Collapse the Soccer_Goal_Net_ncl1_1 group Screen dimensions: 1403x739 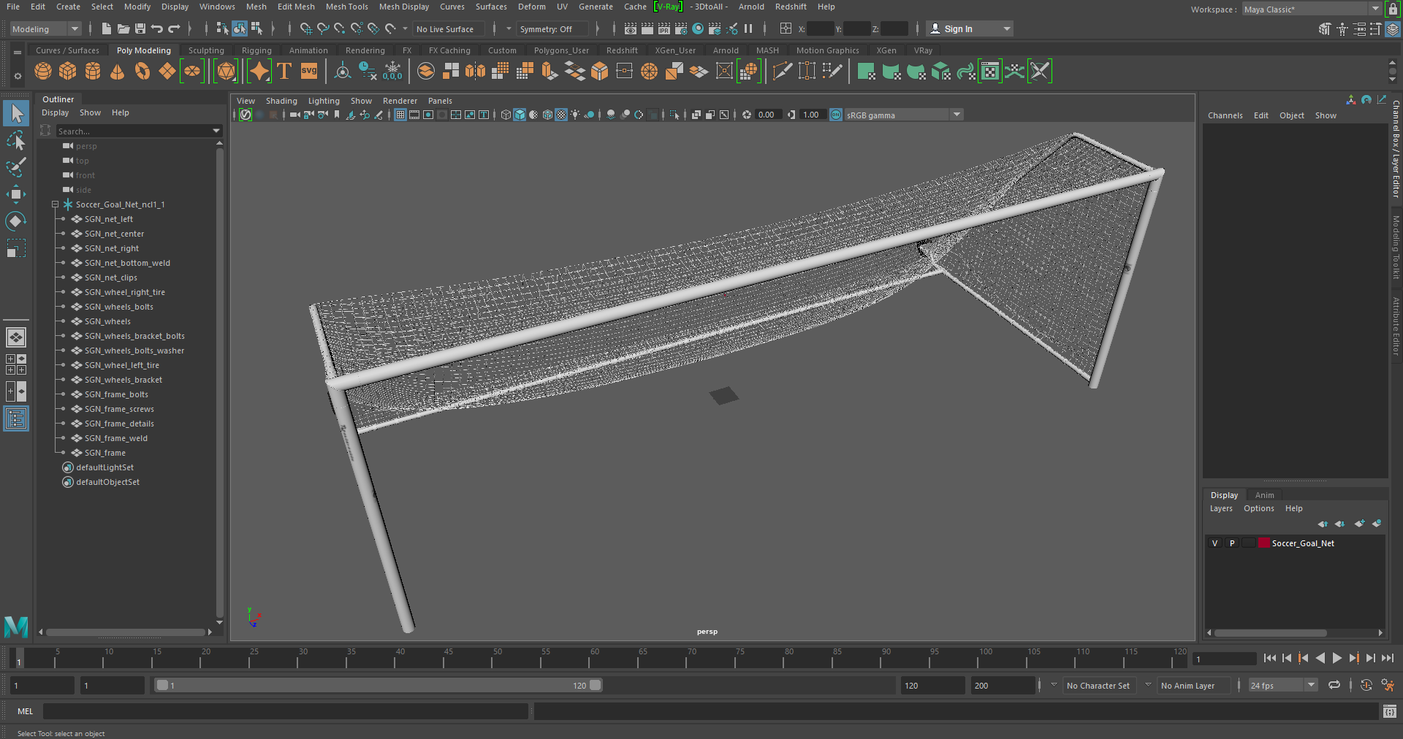pyautogui.click(x=55, y=204)
